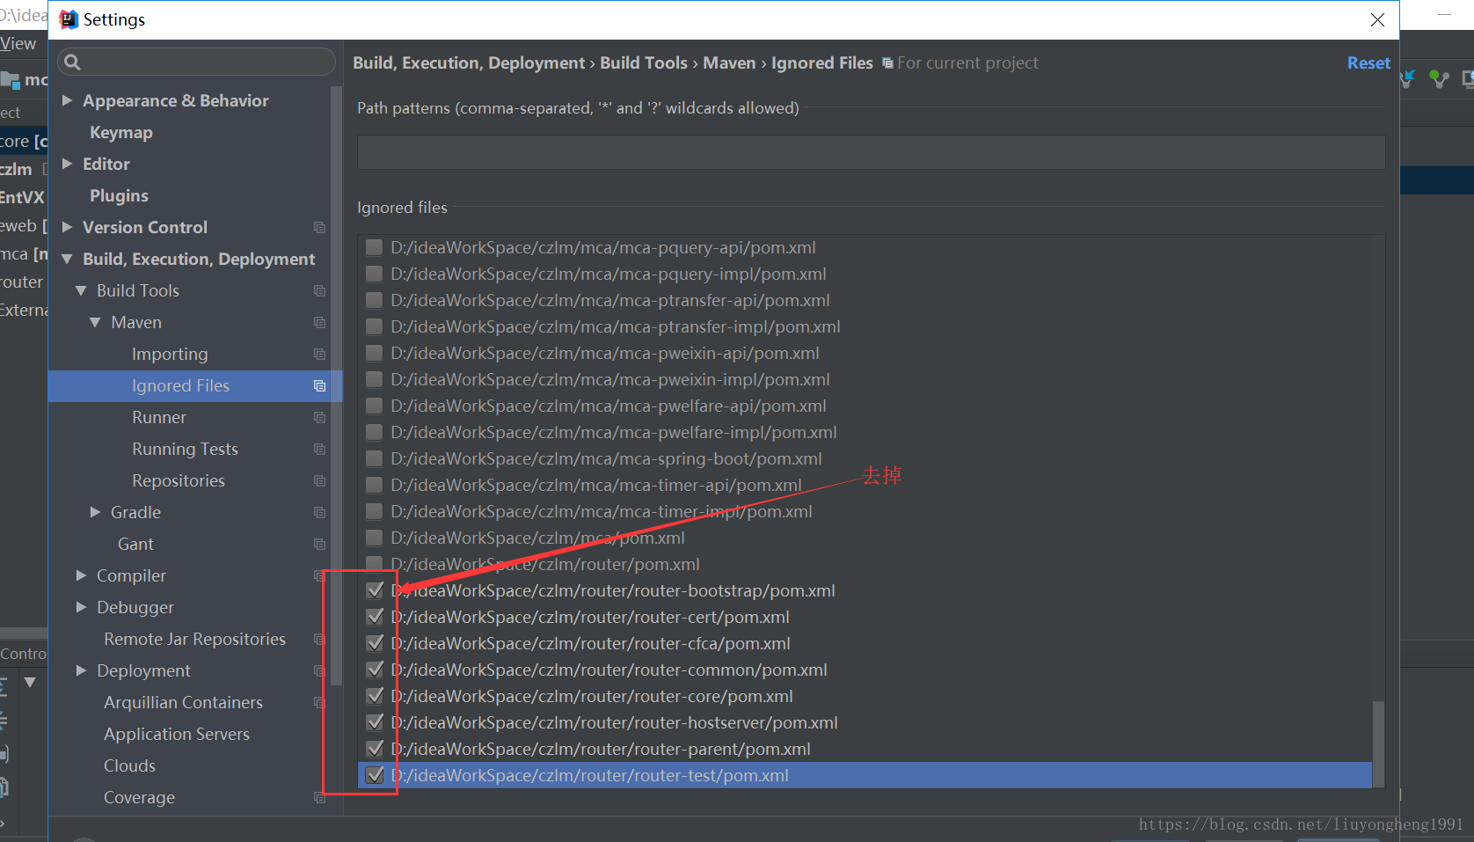The height and width of the screenshot is (842, 1474).
Task: Open Keymap settings page
Action: tap(121, 132)
